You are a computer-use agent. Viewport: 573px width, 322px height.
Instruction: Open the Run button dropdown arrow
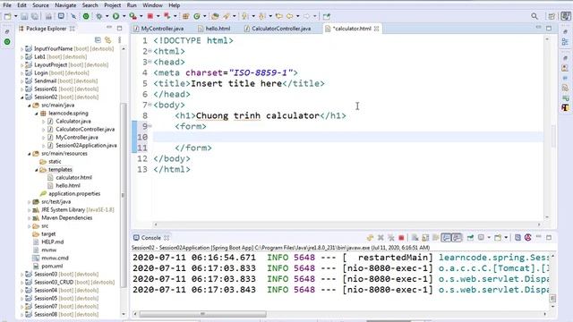124,16
